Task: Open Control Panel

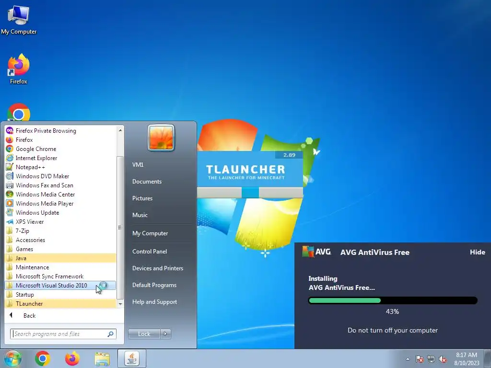Action: (x=150, y=251)
